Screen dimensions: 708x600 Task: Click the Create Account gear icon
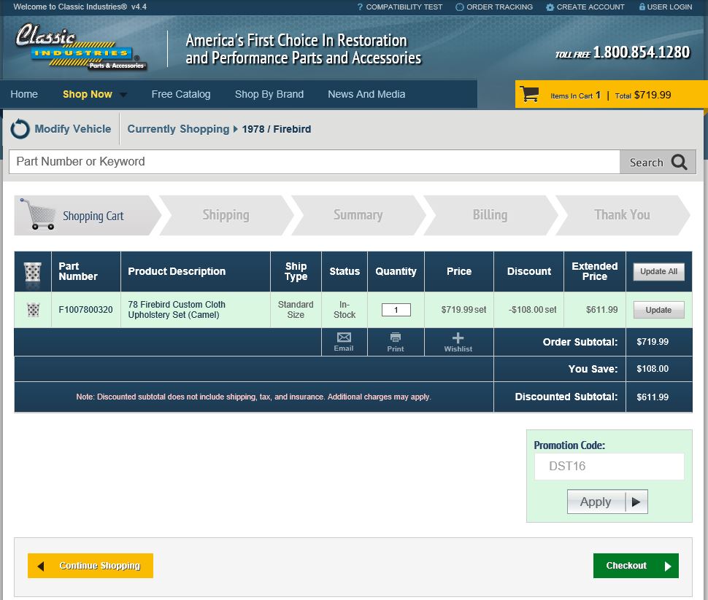tap(550, 7)
